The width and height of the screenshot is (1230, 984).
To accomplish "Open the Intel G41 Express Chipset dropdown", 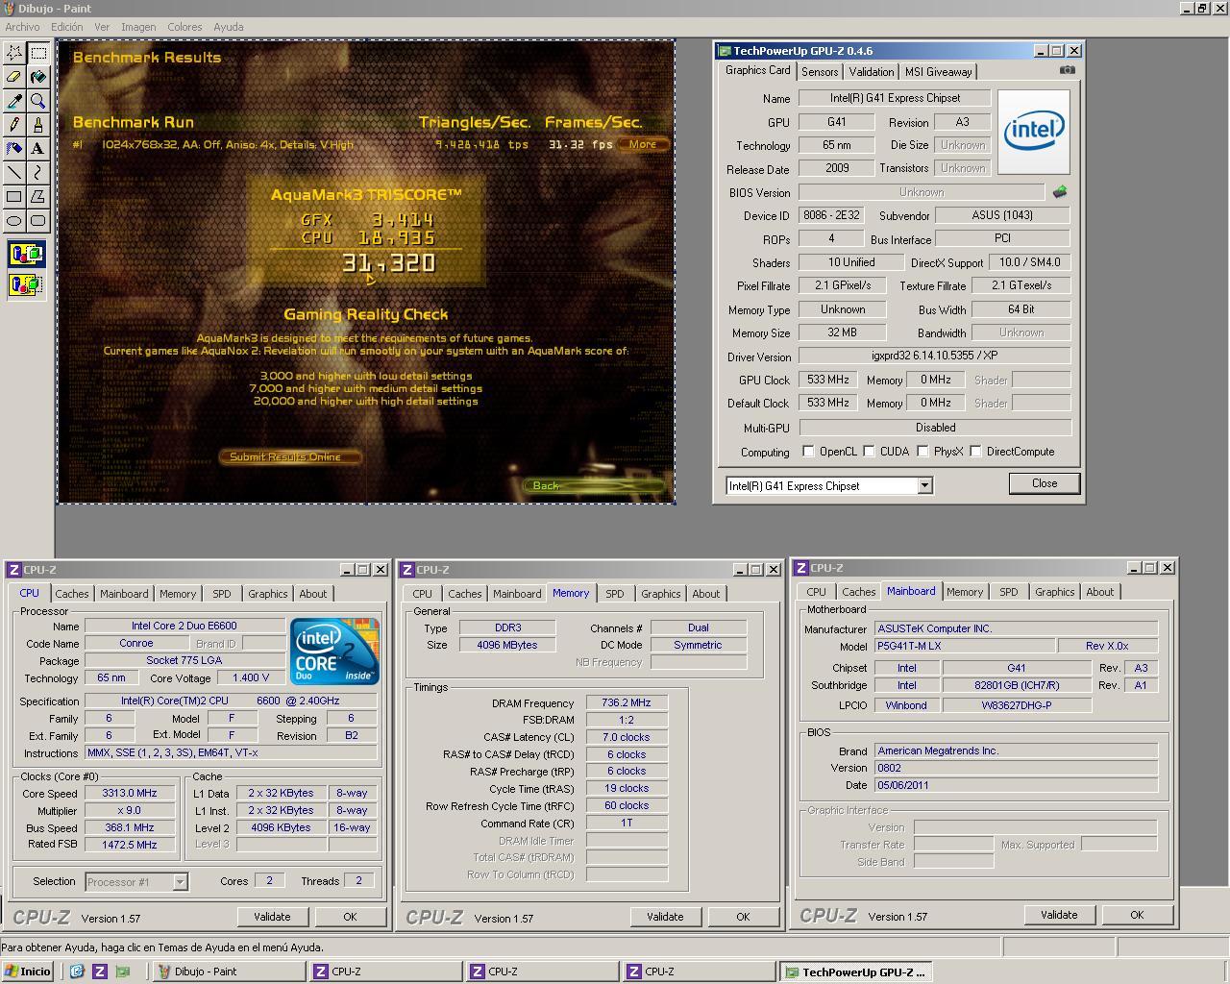I will 924,486.
